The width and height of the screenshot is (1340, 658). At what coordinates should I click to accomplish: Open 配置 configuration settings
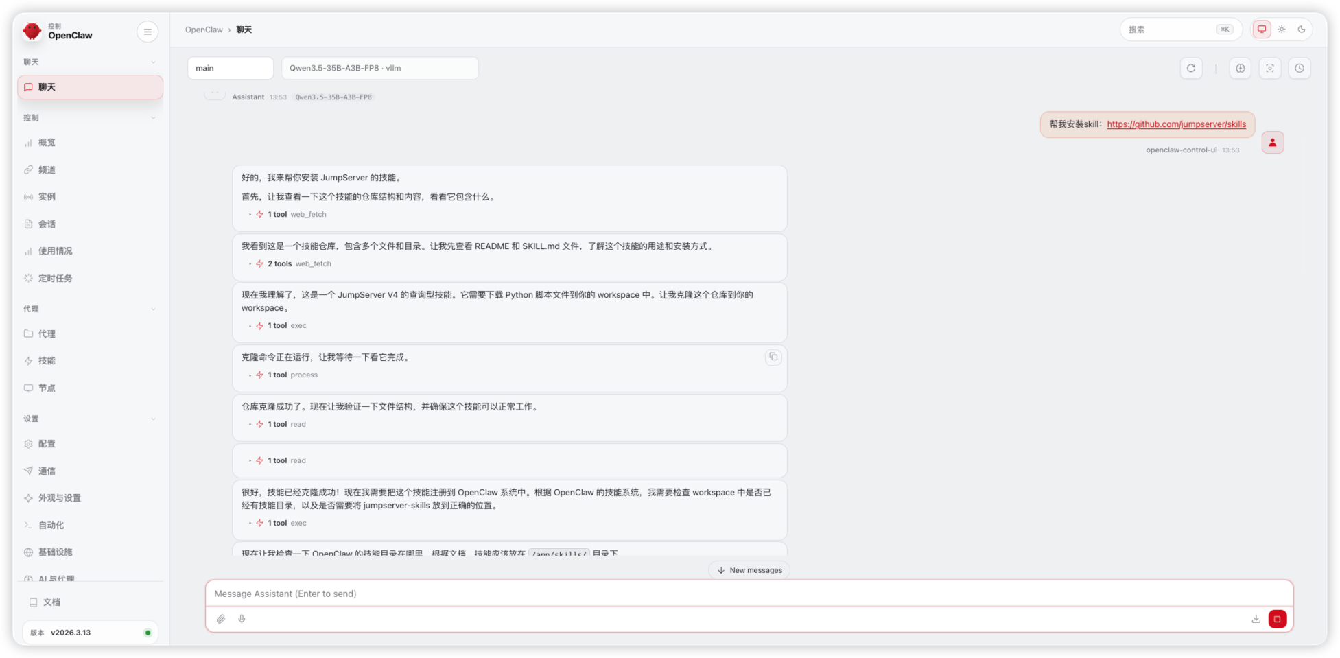click(91, 444)
